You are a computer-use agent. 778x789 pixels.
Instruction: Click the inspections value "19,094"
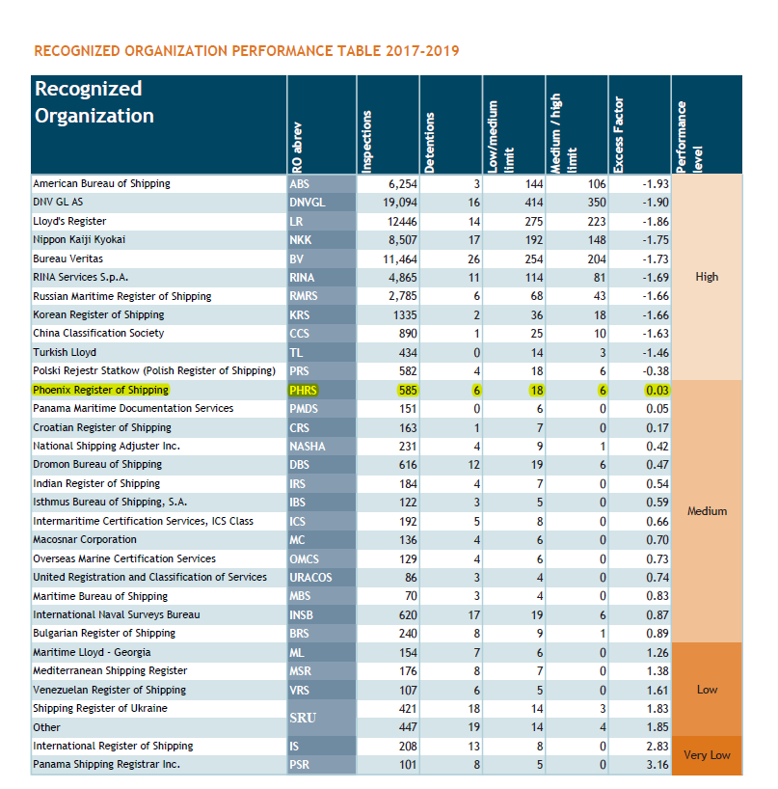tap(400, 203)
